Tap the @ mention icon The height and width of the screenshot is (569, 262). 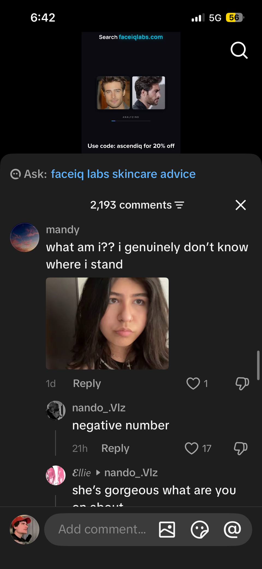coord(232,529)
